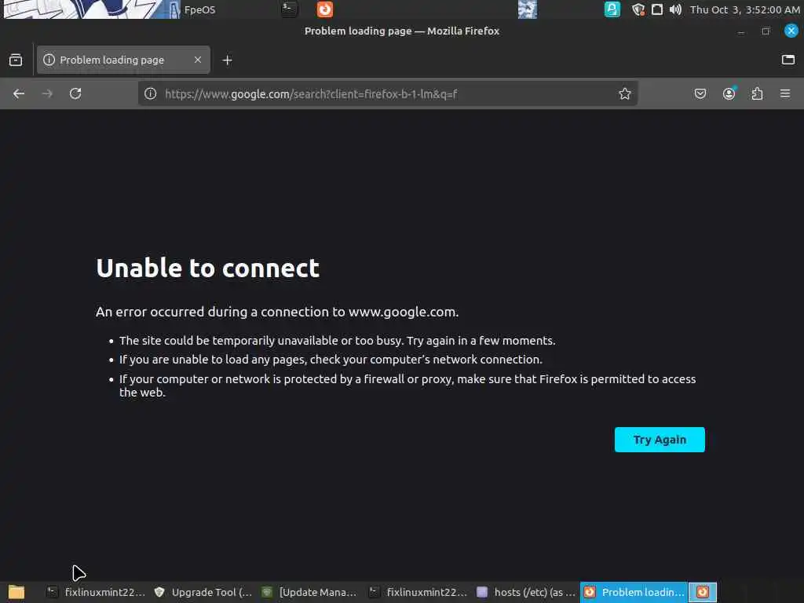Open the Firefox application menu
The image size is (804, 603).
(x=785, y=93)
